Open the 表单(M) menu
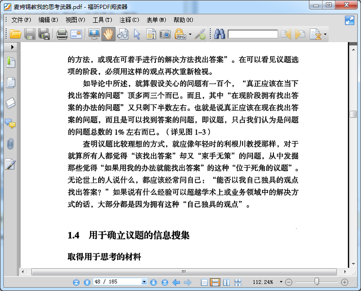Image resolution: width=361 pixels, height=291 pixels. 156,20
